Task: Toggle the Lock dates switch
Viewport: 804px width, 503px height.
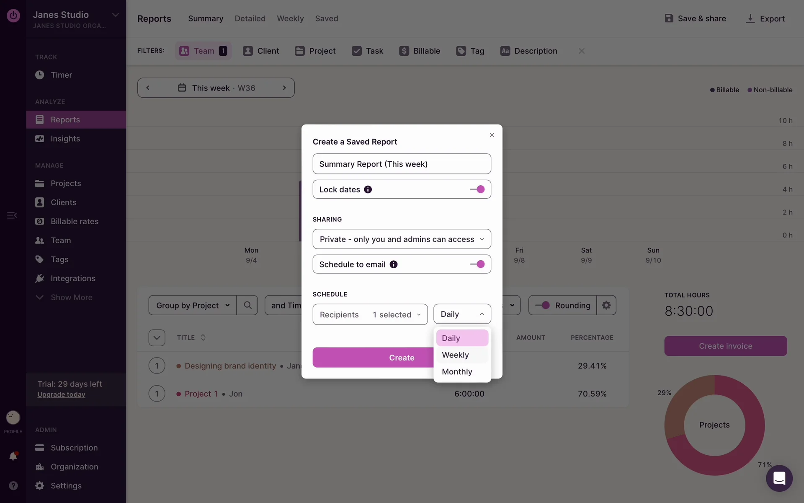Action: [477, 189]
